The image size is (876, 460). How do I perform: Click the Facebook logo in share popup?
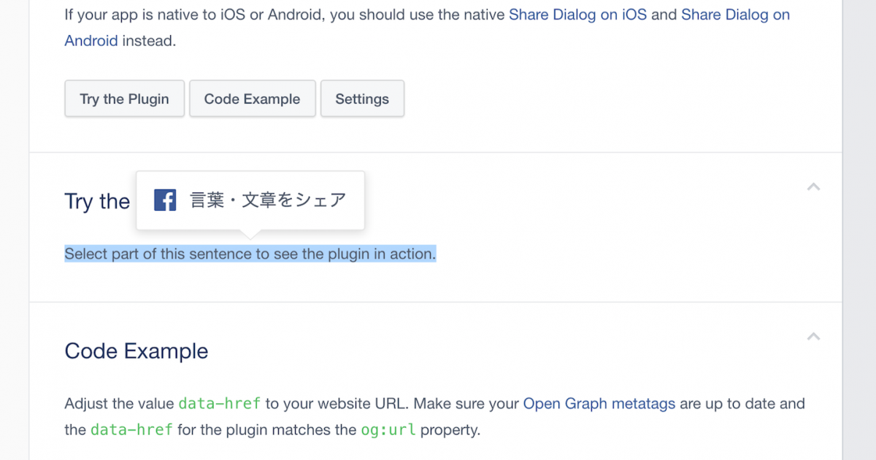pos(165,200)
